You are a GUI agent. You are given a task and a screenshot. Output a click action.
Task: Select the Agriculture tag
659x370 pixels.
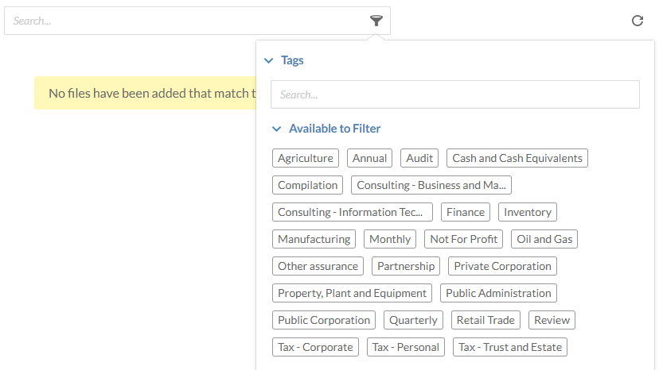coord(306,158)
